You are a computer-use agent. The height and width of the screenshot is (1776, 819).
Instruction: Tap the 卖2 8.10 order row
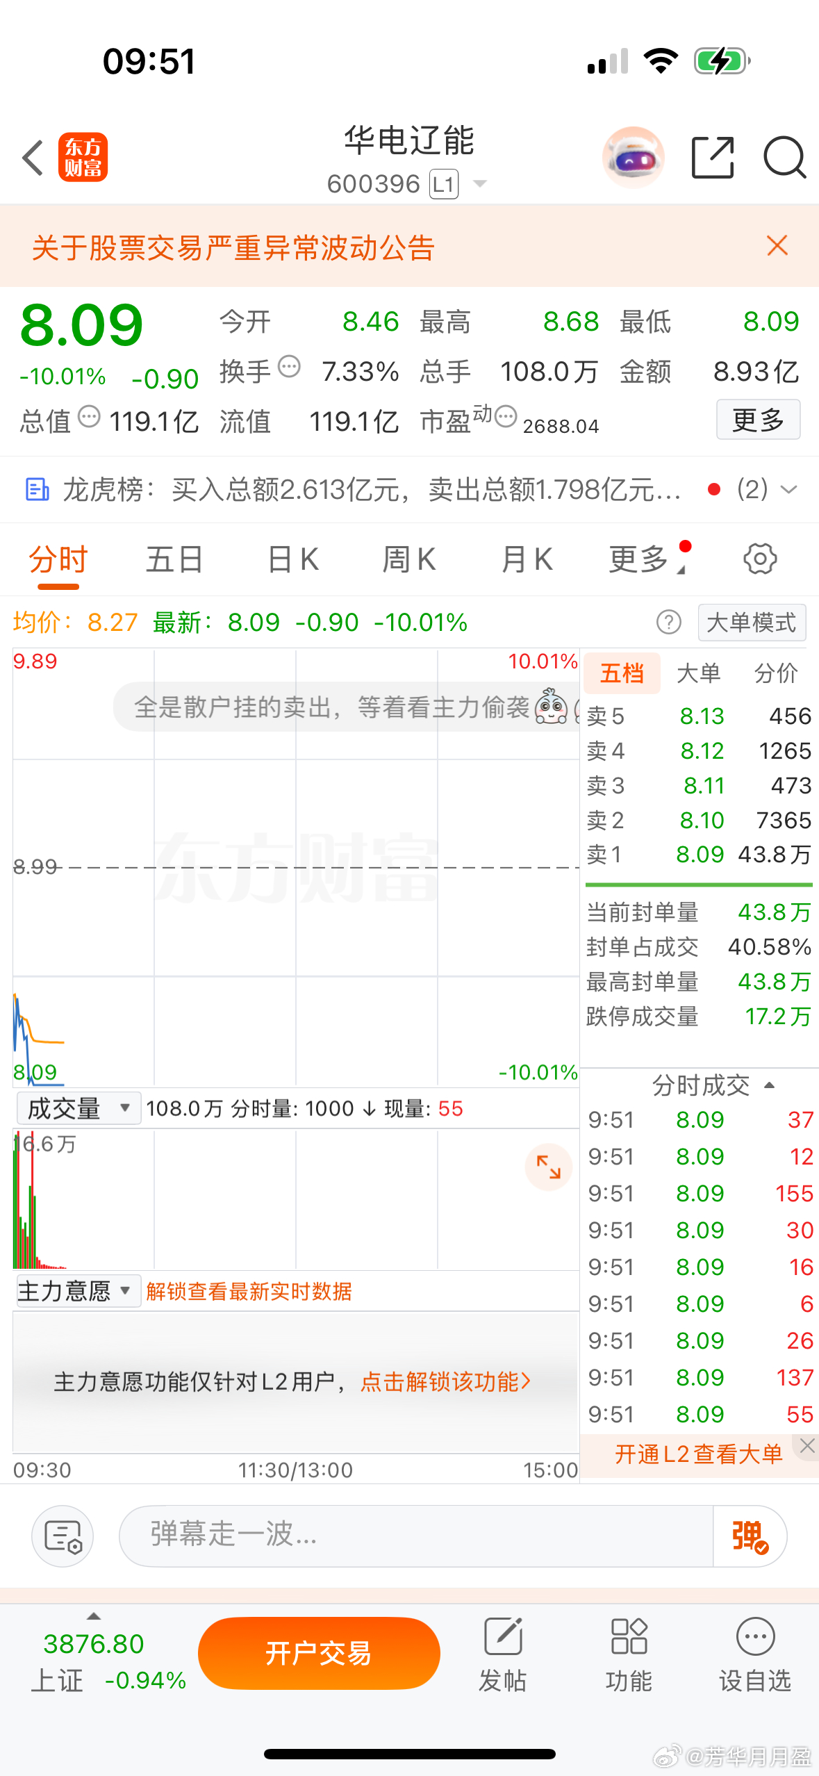[699, 820]
